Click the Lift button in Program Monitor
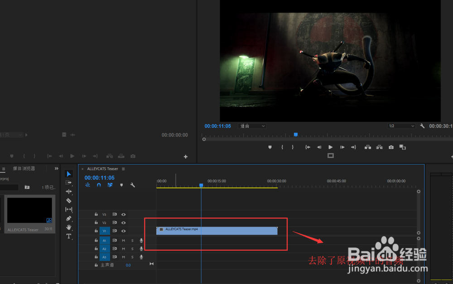 (368, 147)
